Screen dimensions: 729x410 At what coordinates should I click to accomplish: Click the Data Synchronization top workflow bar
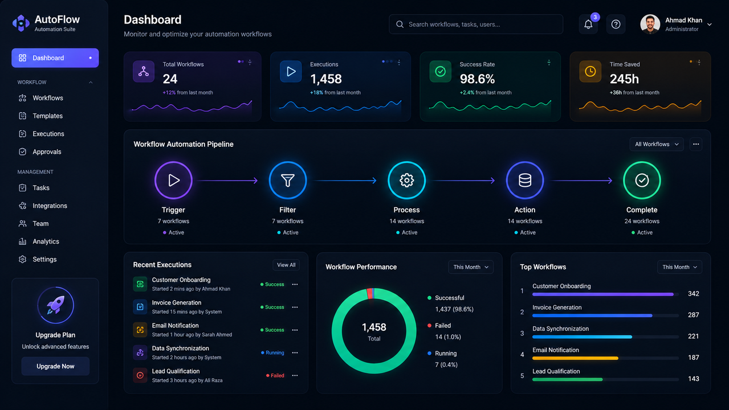click(583, 337)
